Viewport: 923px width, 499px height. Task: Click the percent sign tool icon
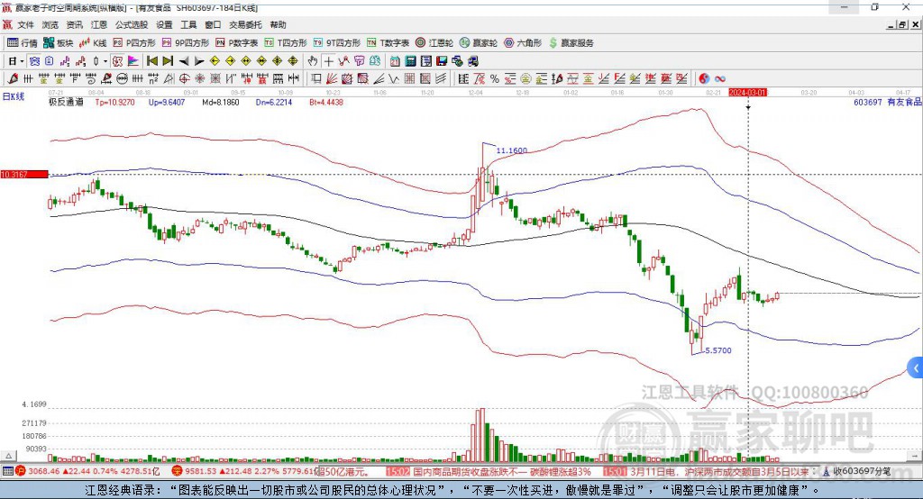pos(495,79)
